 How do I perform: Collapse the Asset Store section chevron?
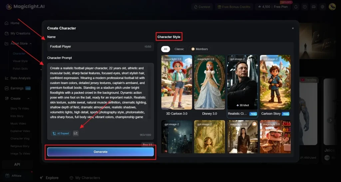coord(31,44)
